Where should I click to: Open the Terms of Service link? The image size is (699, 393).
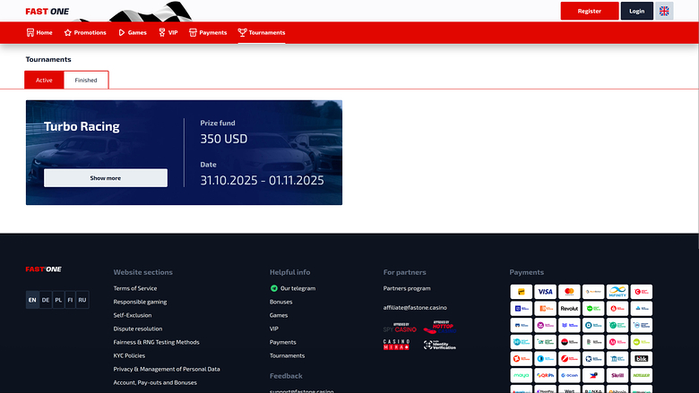tap(135, 288)
